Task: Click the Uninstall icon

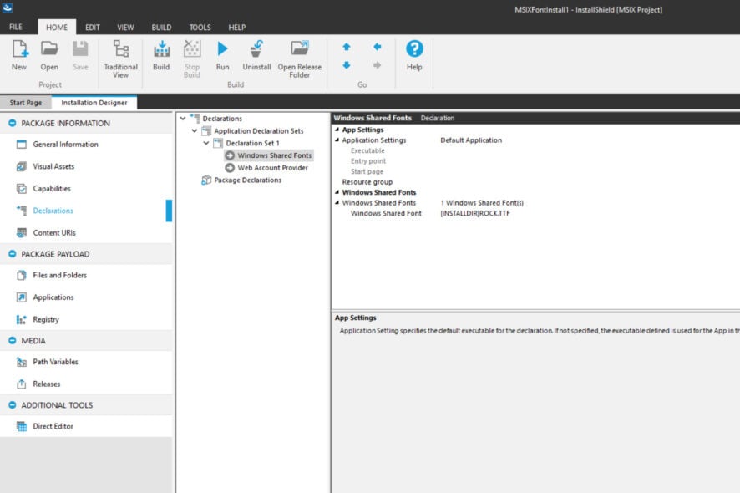Action: click(256, 55)
